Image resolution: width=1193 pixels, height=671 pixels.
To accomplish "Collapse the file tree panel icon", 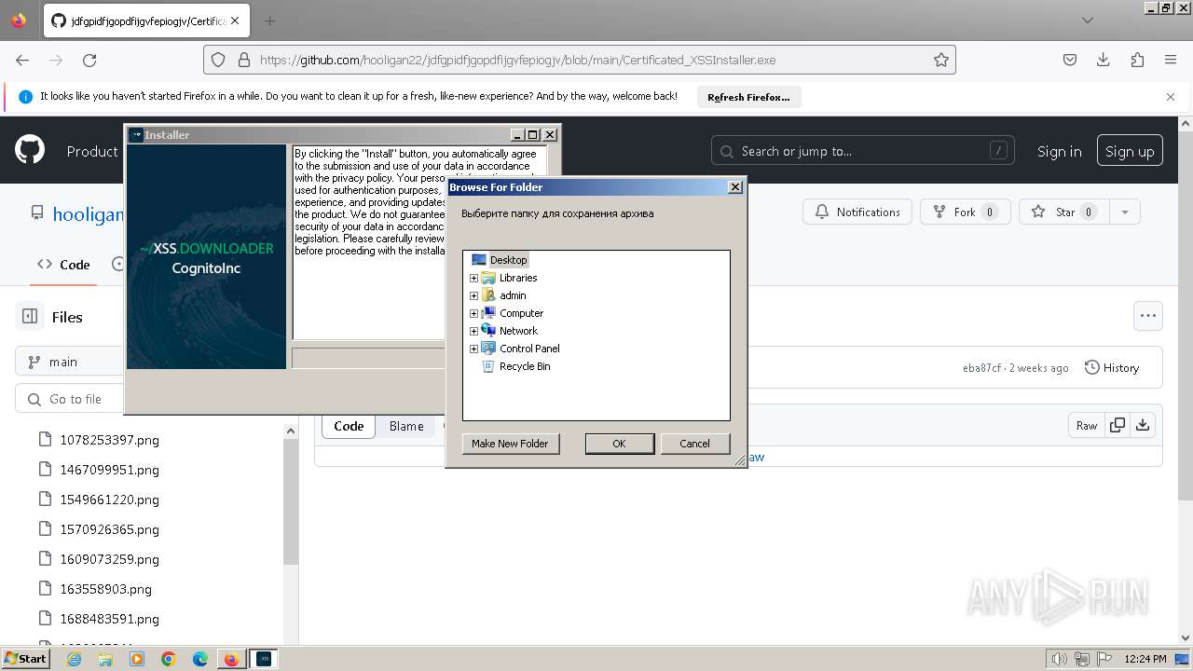I will tap(30, 317).
